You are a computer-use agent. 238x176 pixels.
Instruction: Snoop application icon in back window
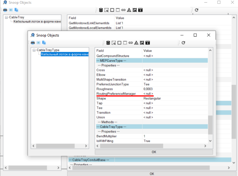coord(140,10)
